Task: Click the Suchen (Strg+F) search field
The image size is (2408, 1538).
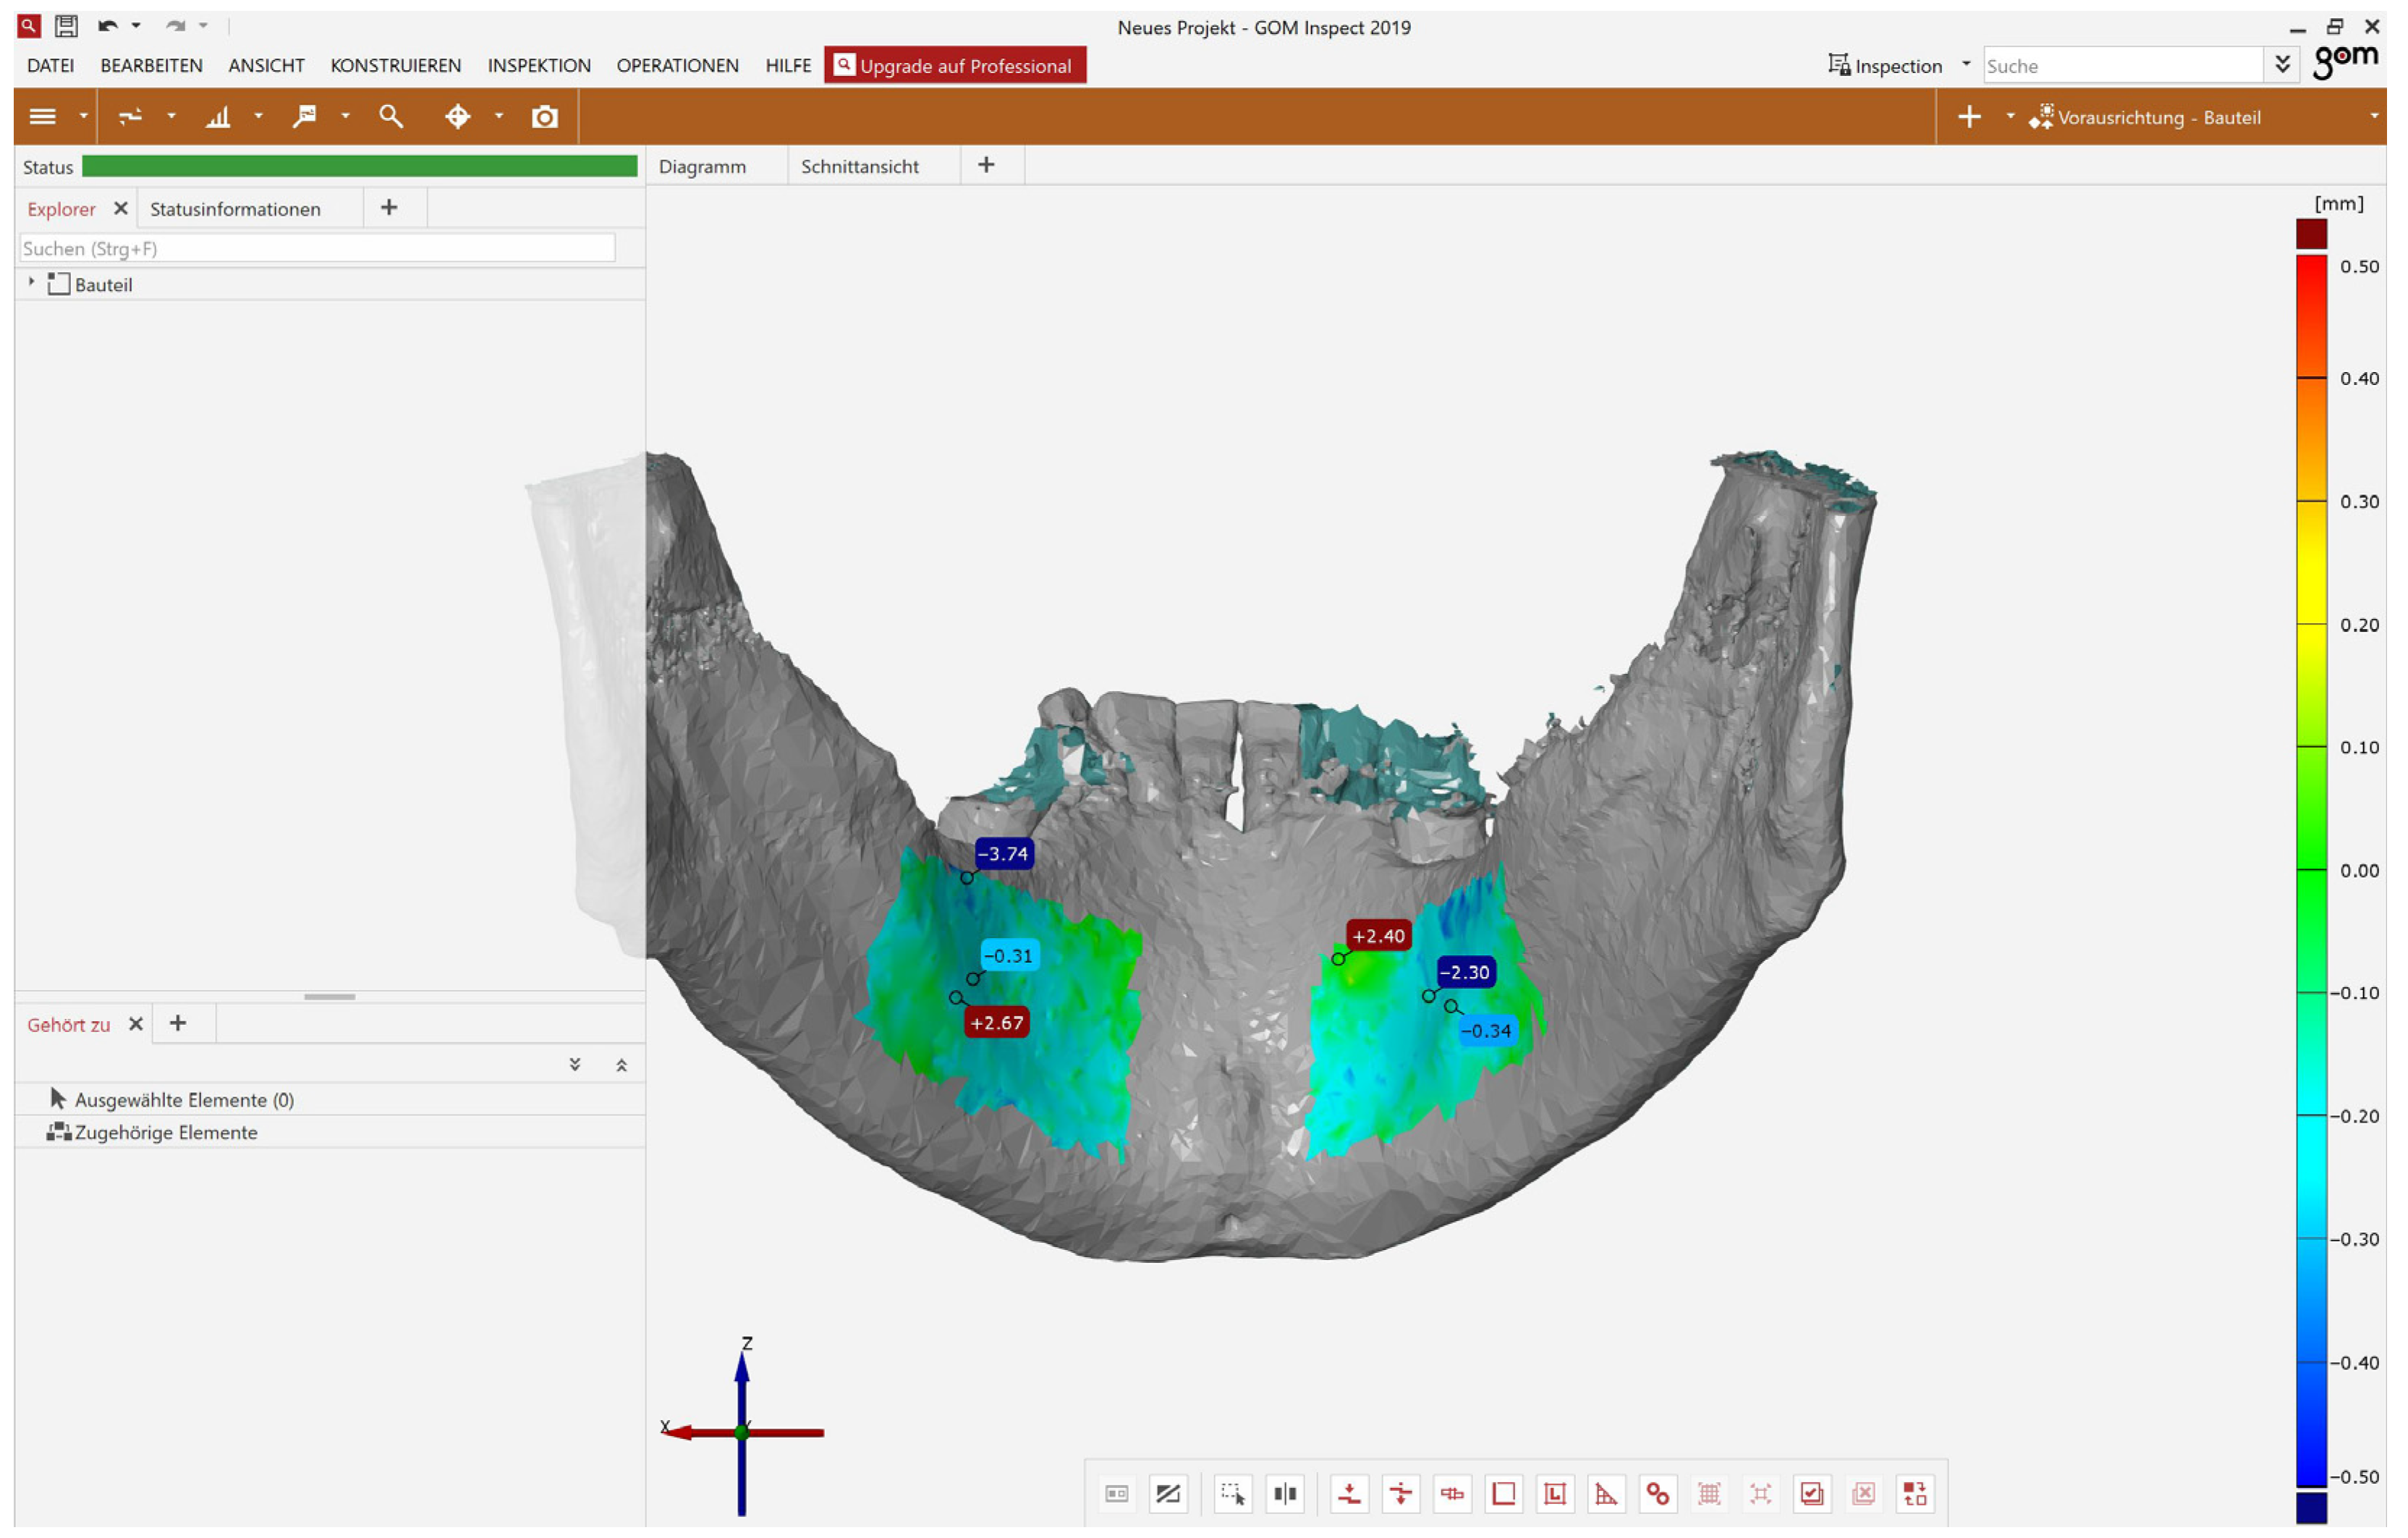Action: tap(317, 248)
